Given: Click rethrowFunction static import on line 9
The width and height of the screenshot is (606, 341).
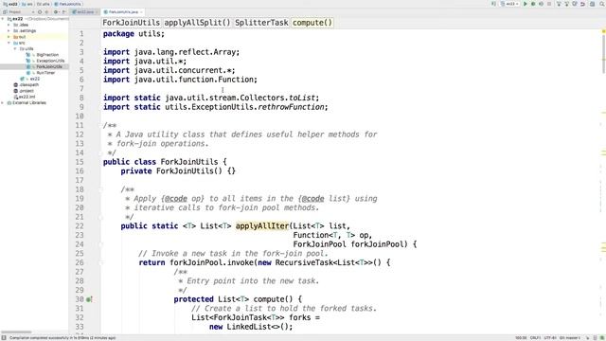Looking at the screenshot, I should [291, 107].
